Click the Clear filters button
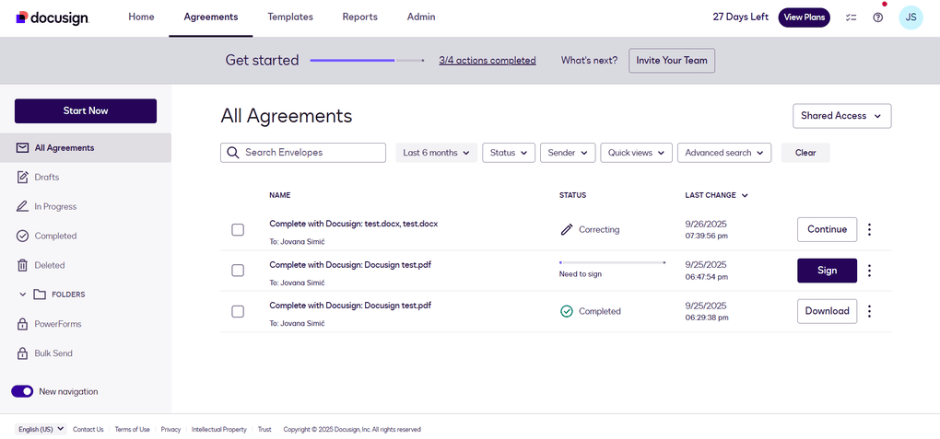This screenshot has width=940, height=439. (x=805, y=153)
